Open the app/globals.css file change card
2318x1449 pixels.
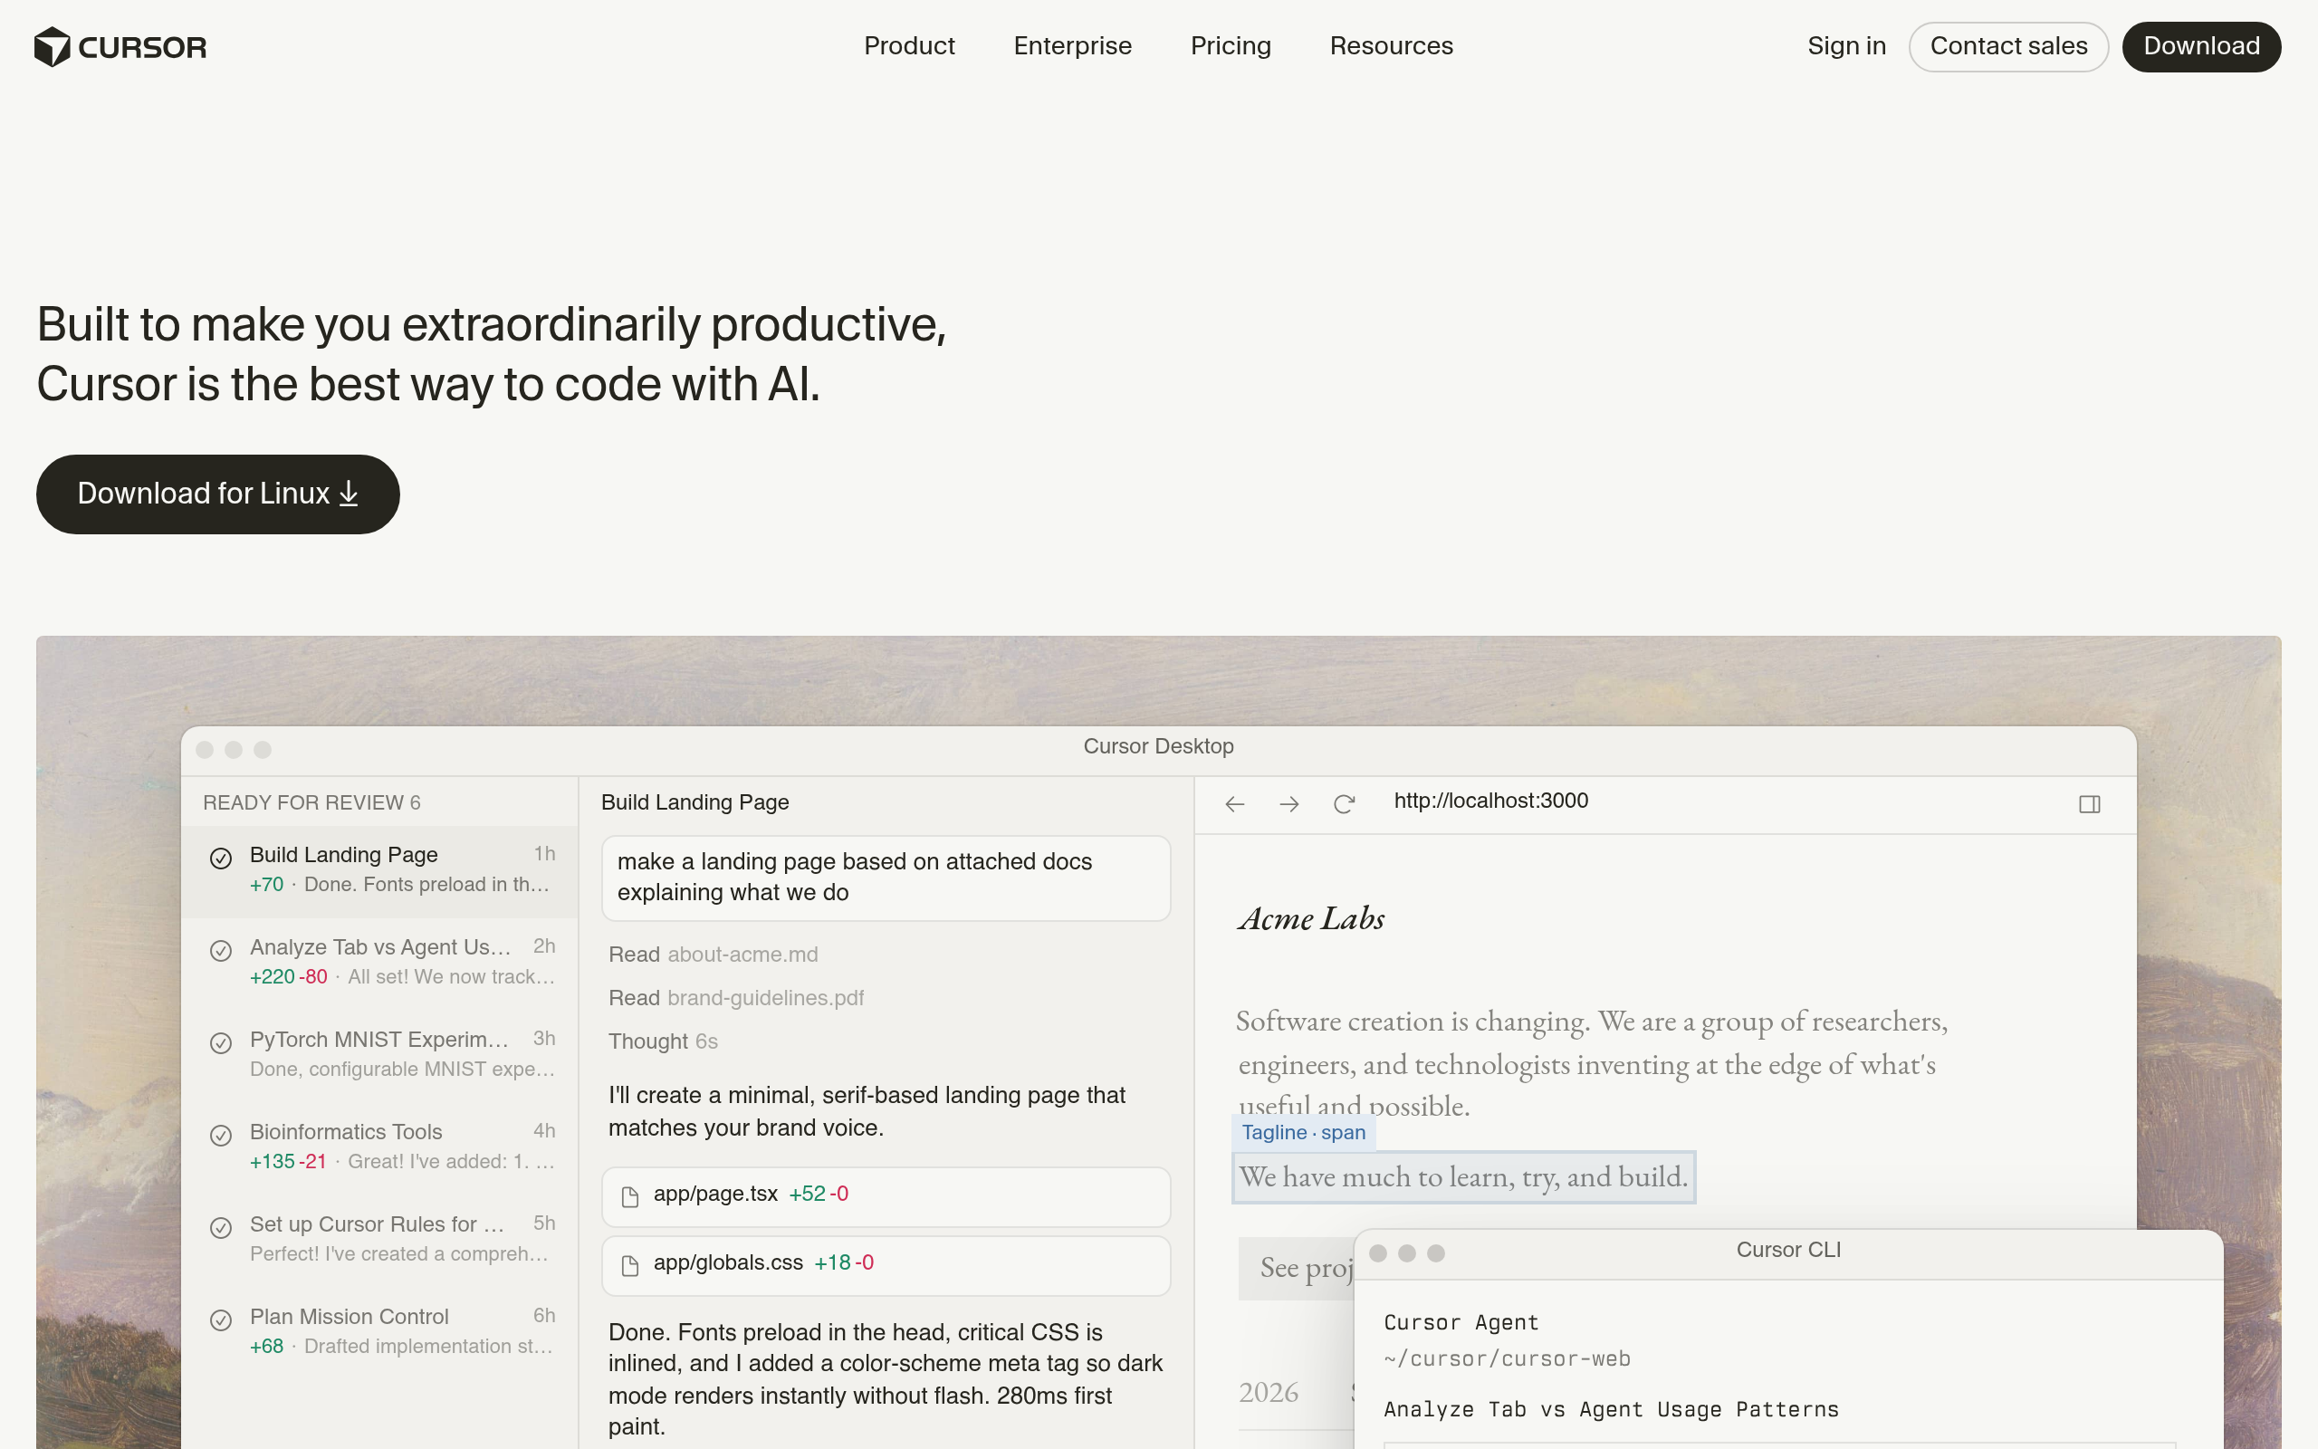pyautogui.click(x=886, y=1266)
